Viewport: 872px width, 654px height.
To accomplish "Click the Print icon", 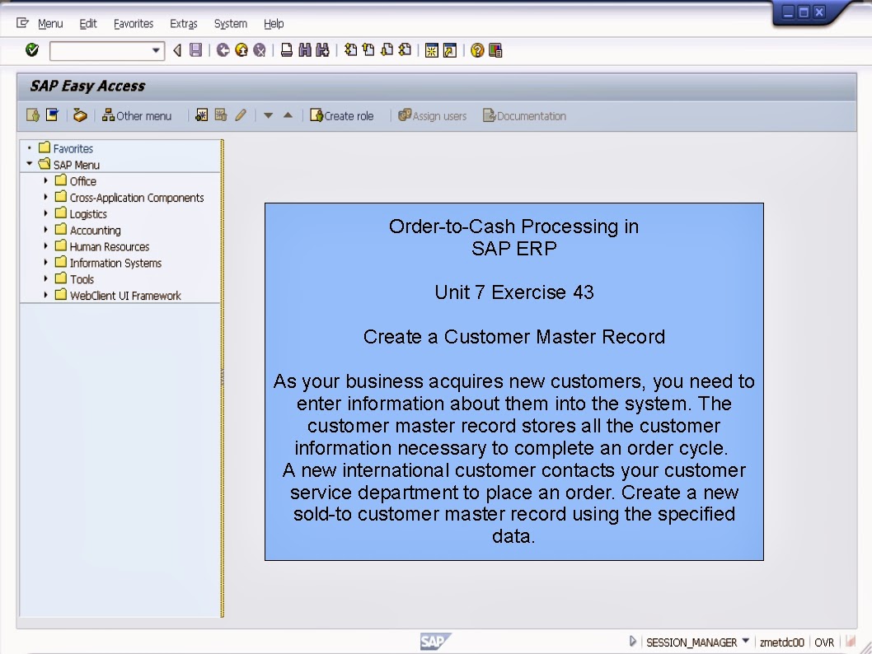I will pyautogui.click(x=286, y=50).
